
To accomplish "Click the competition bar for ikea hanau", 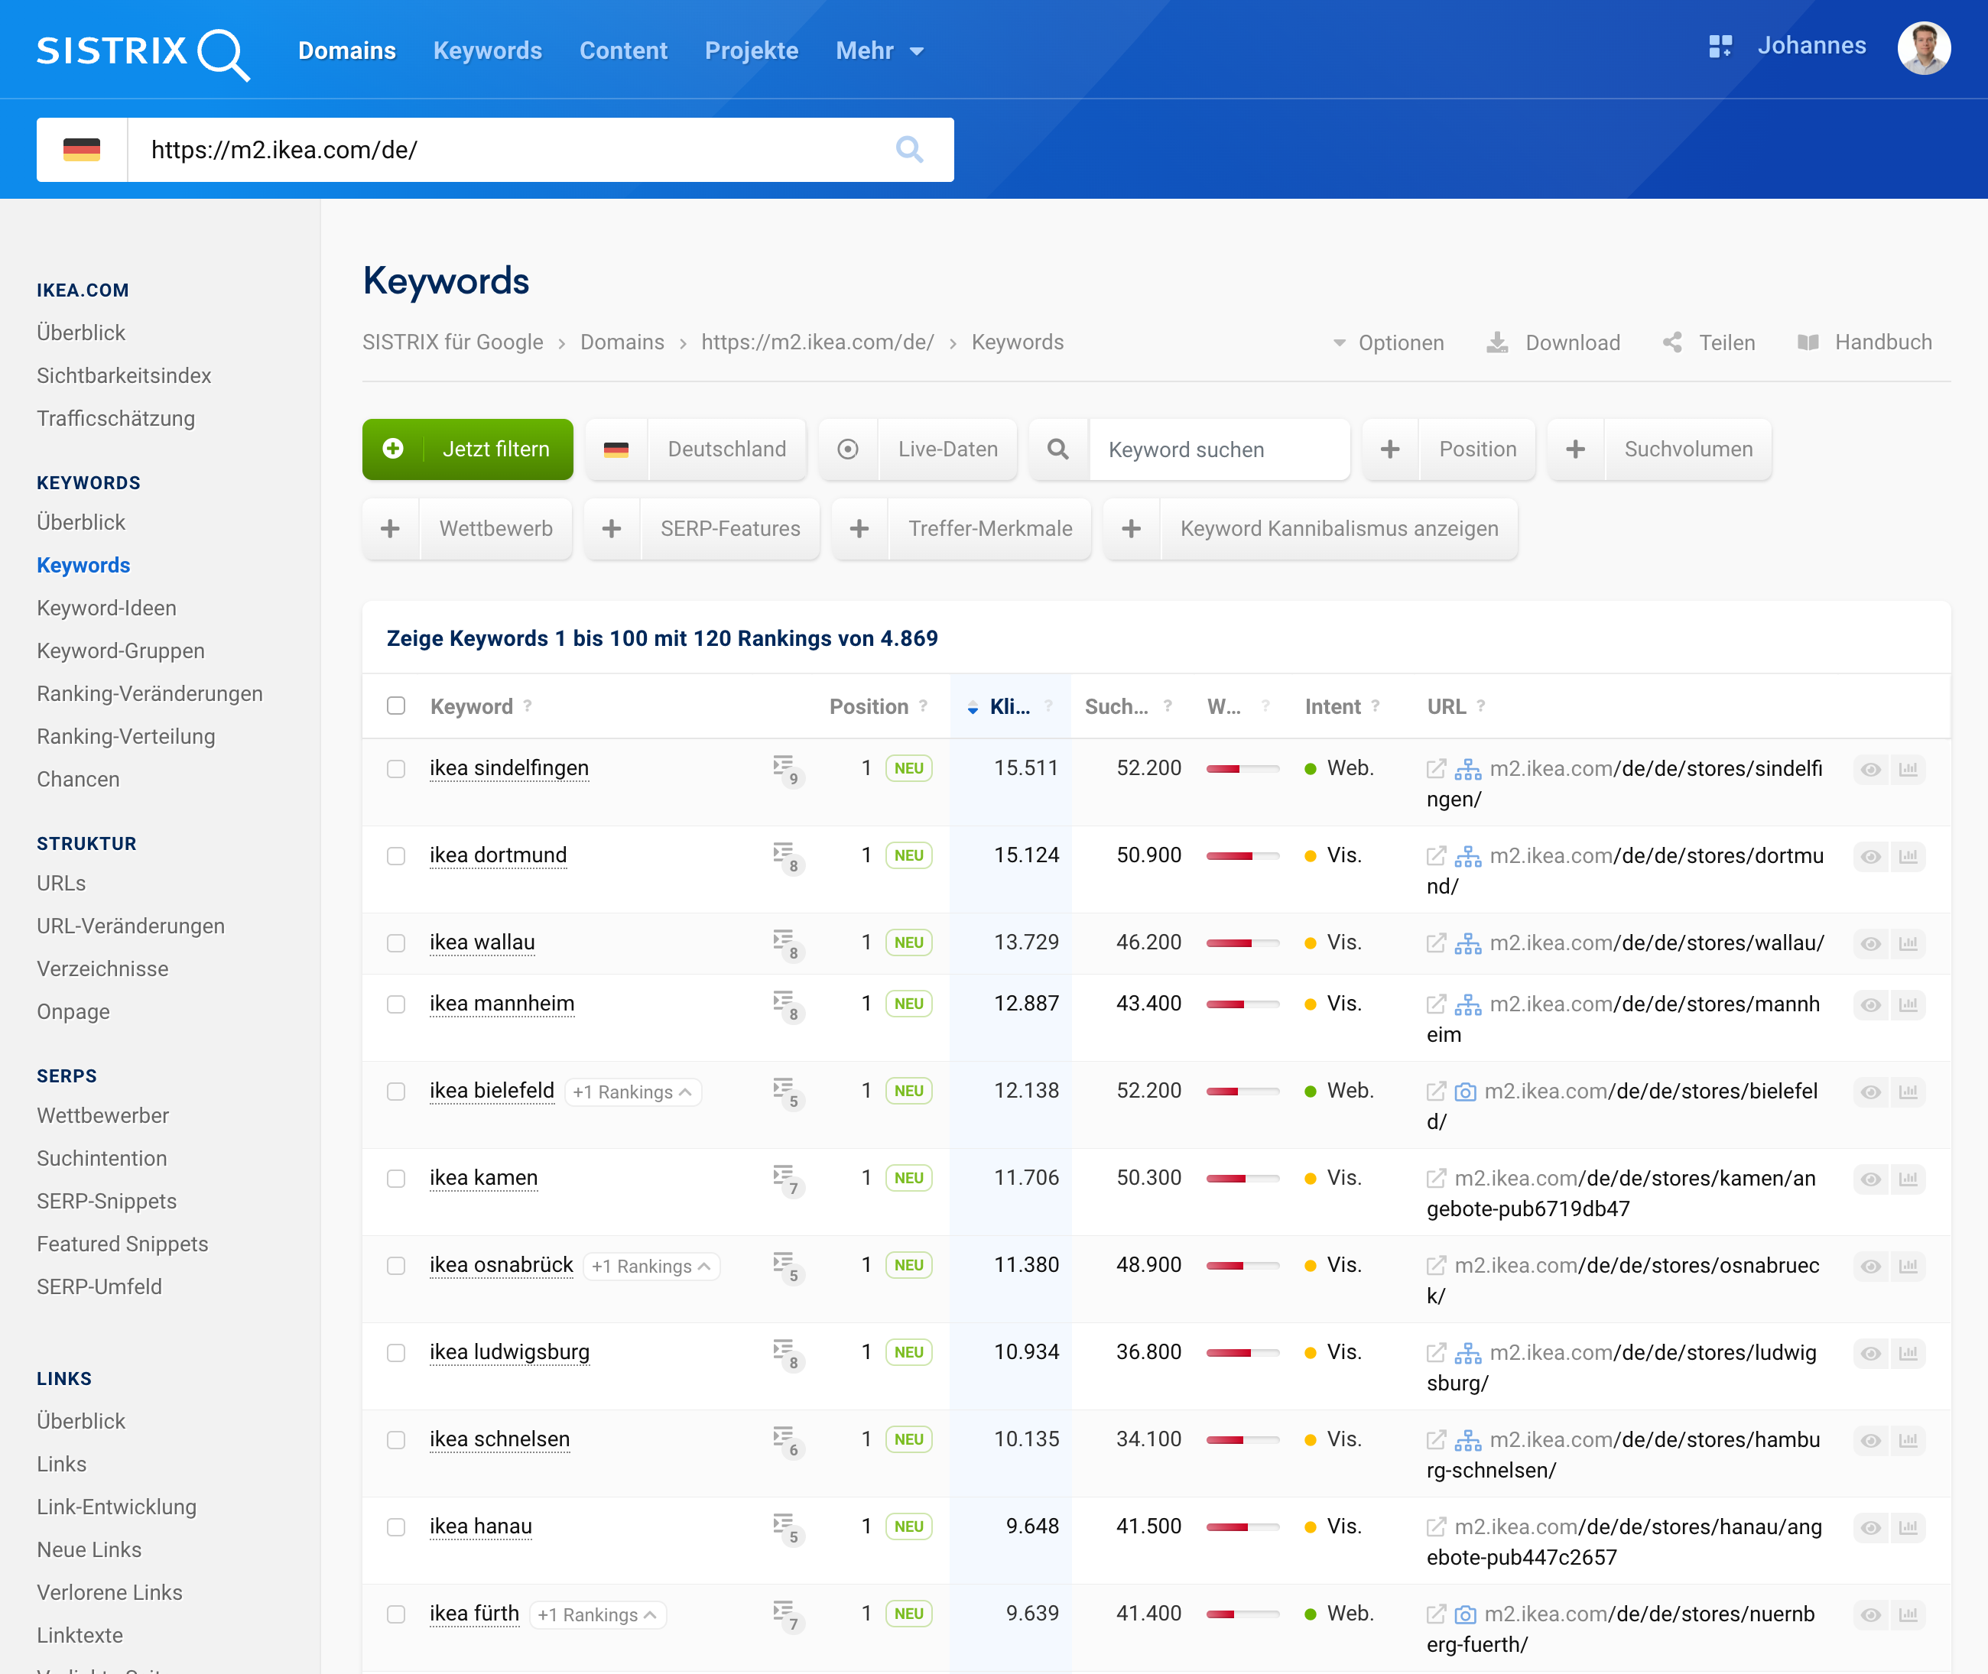I will tap(1242, 1527).
